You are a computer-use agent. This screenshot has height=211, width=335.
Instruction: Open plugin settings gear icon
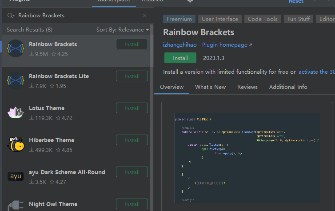tap(190, 1)
